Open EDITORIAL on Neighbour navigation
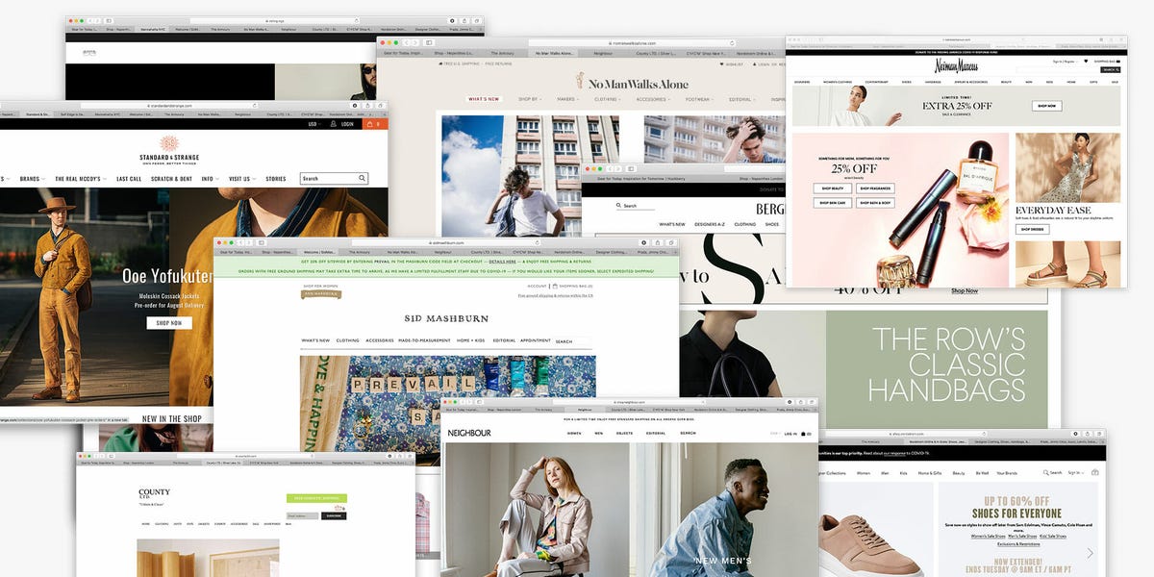The height and width of the screenshot is (577, 1154). tap(656, 434)
